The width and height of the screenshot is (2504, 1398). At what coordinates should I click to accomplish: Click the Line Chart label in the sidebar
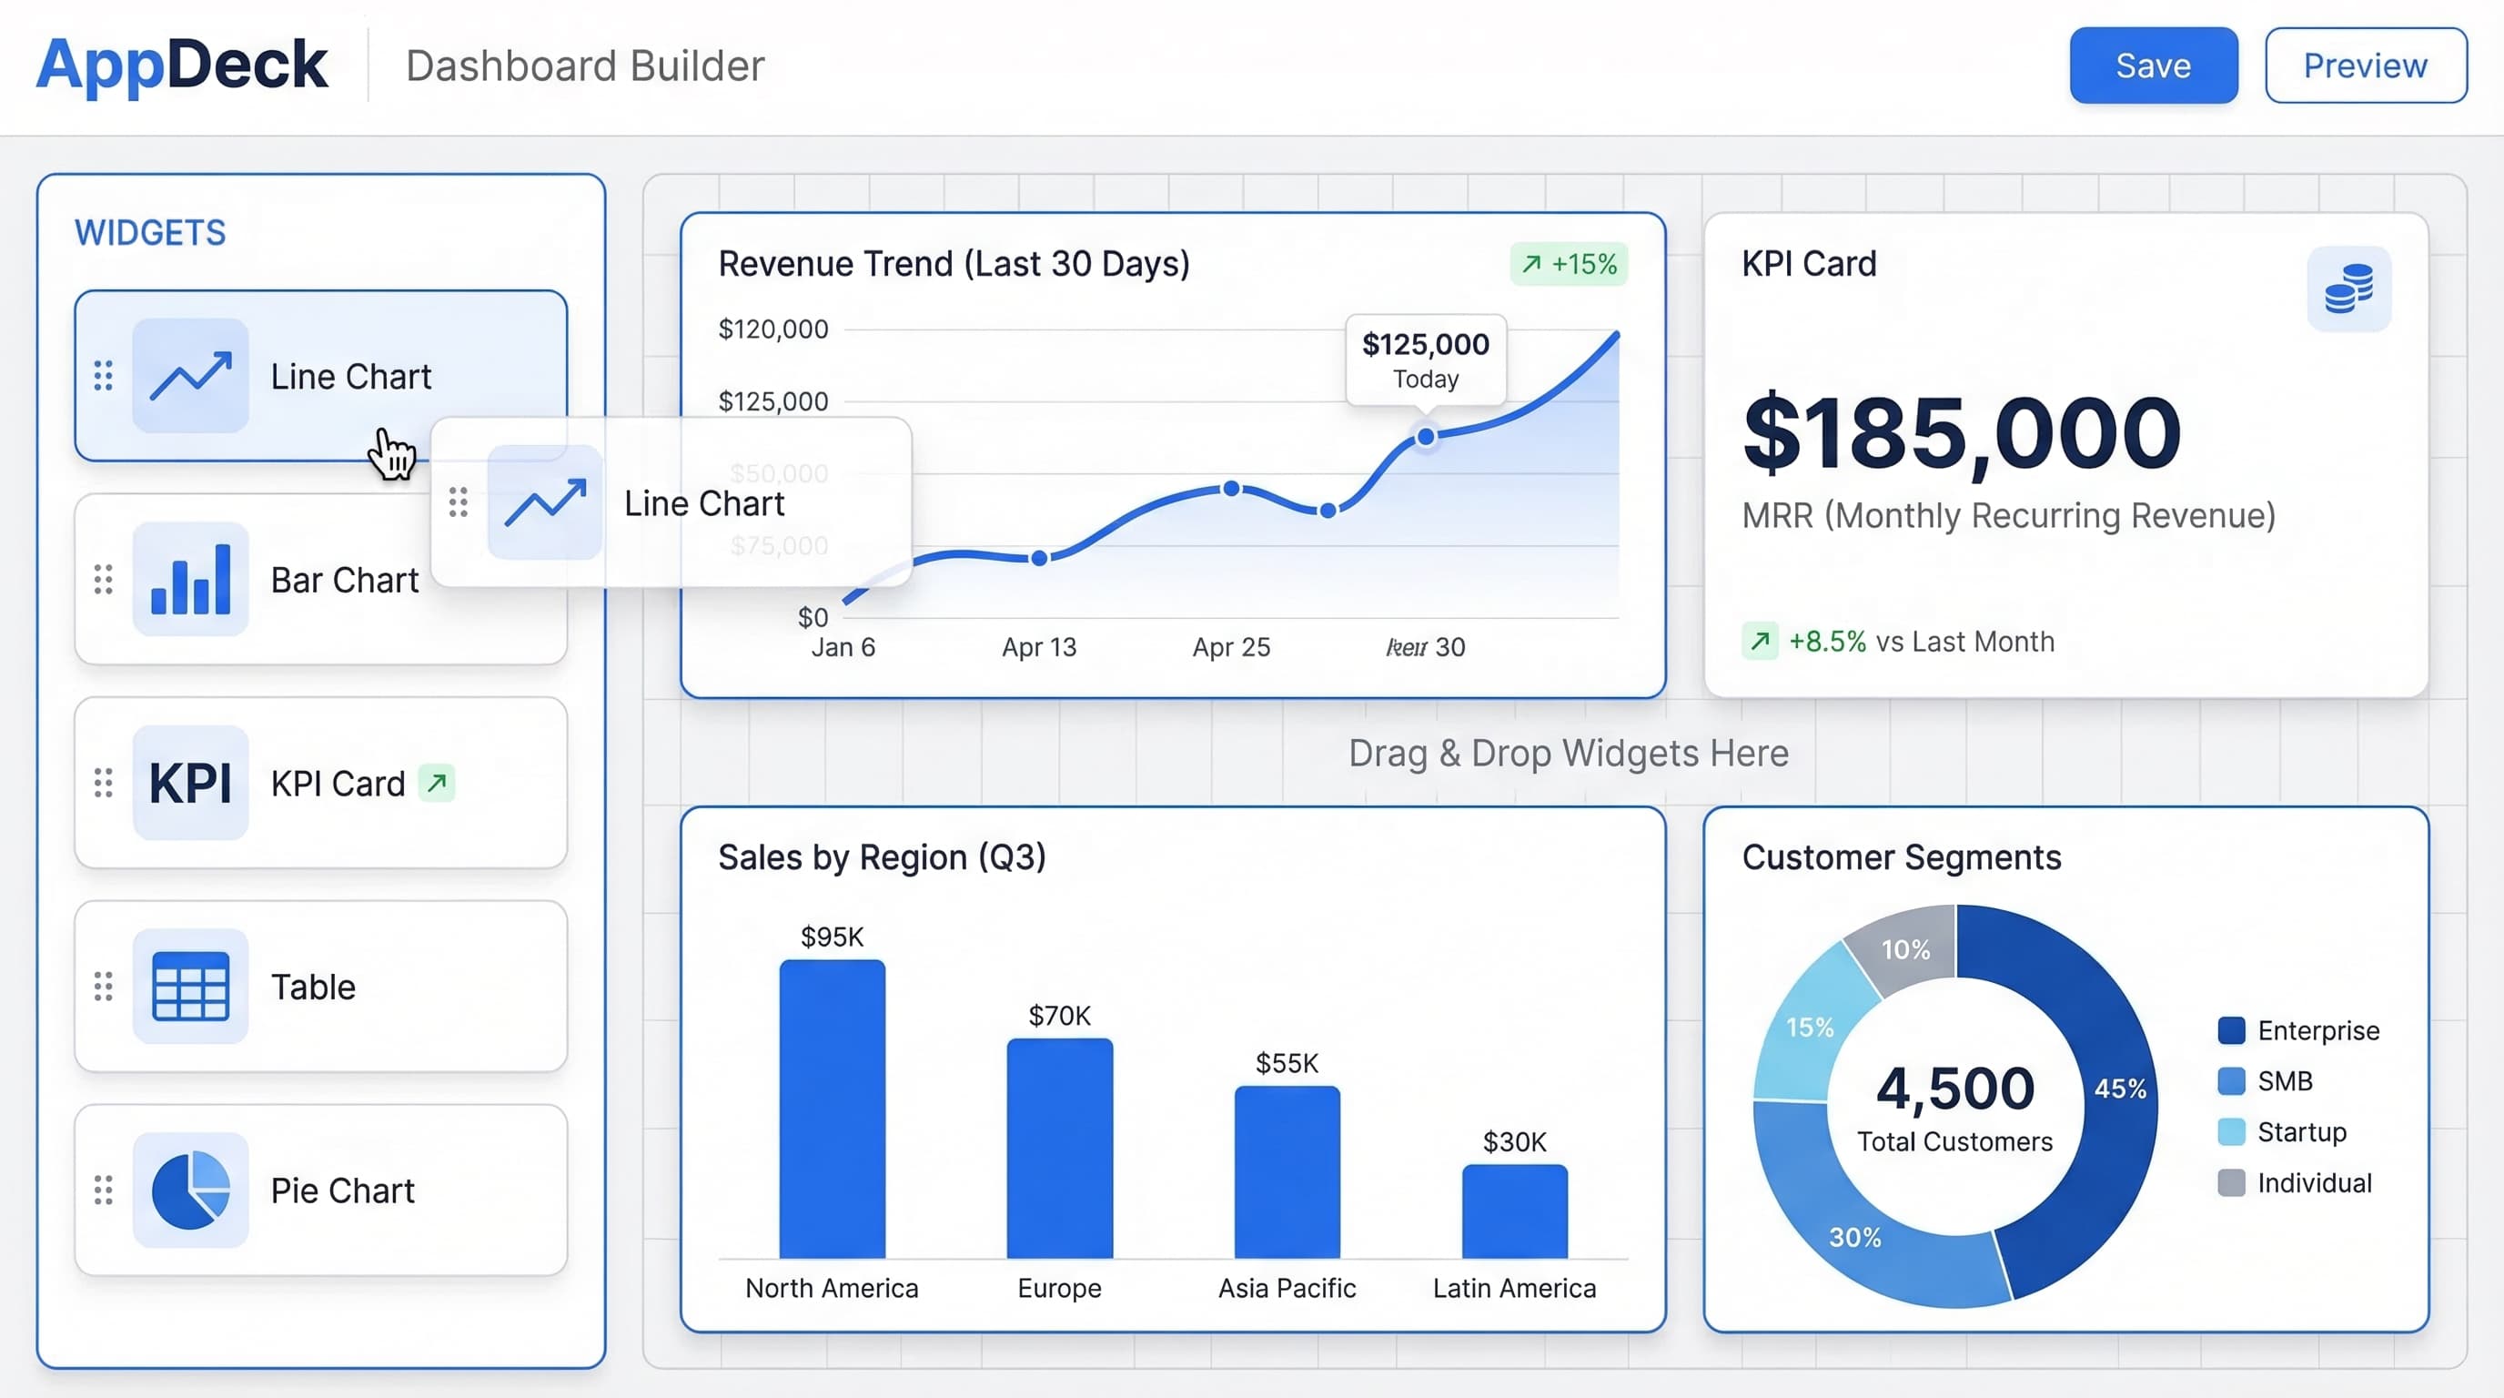tap(351, 376)
